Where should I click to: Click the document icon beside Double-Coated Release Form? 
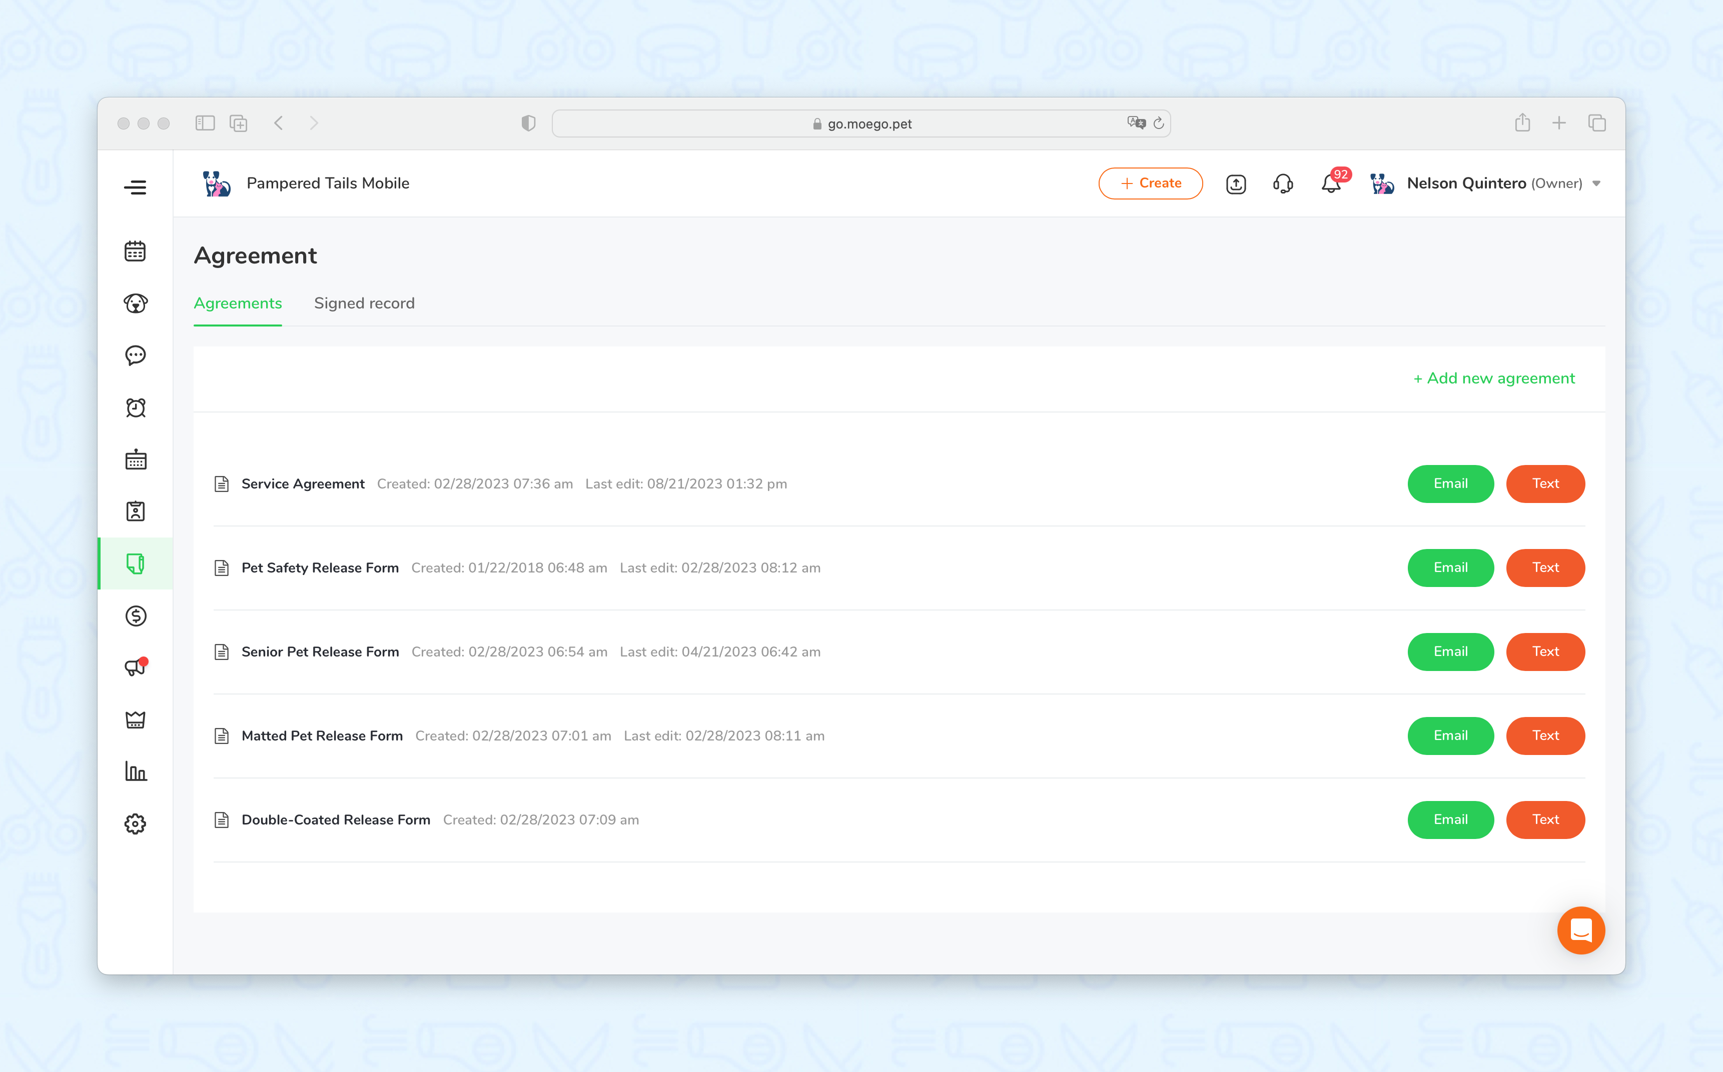coord(221,820)
